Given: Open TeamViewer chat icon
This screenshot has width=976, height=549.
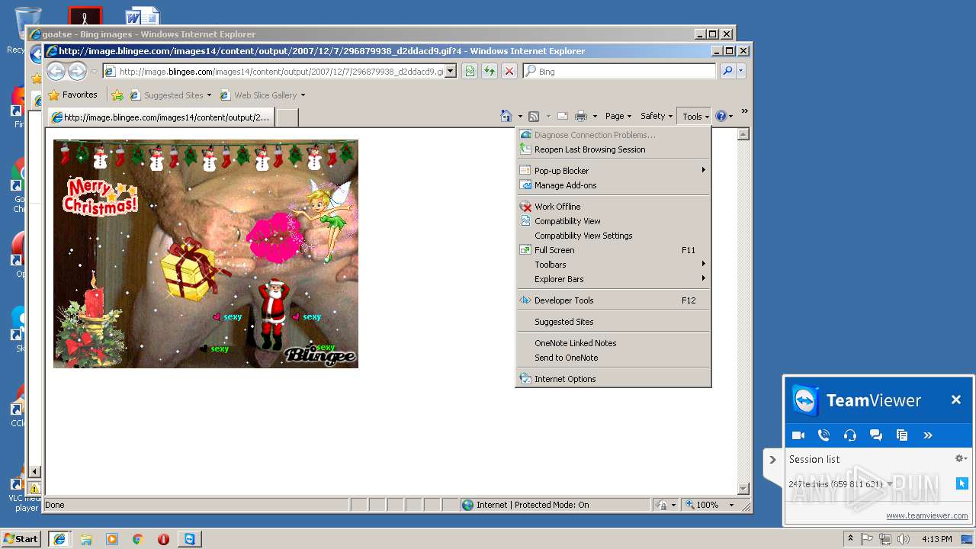Looking at the screenshot, I should (876, 435).
